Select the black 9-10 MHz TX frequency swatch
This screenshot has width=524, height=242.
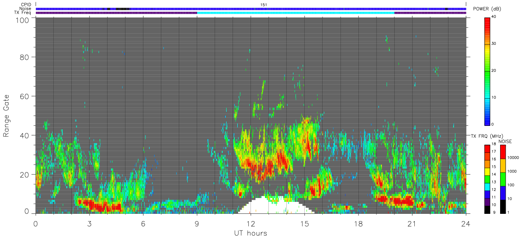[x=487, y=209]
